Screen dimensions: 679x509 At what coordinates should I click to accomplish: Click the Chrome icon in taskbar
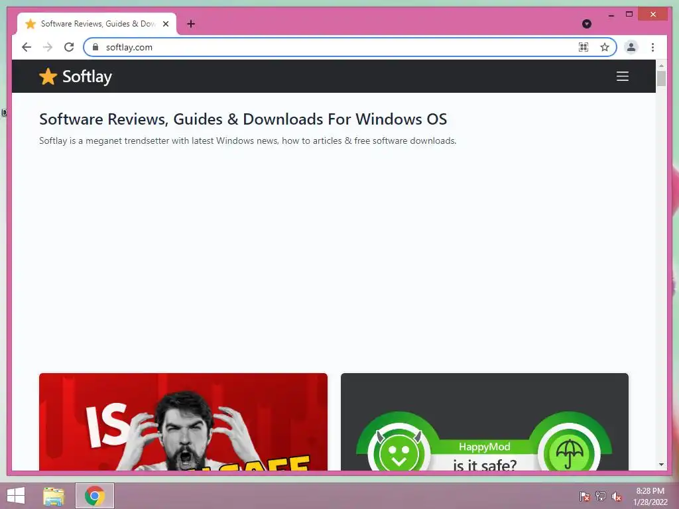tap(95, 496)
